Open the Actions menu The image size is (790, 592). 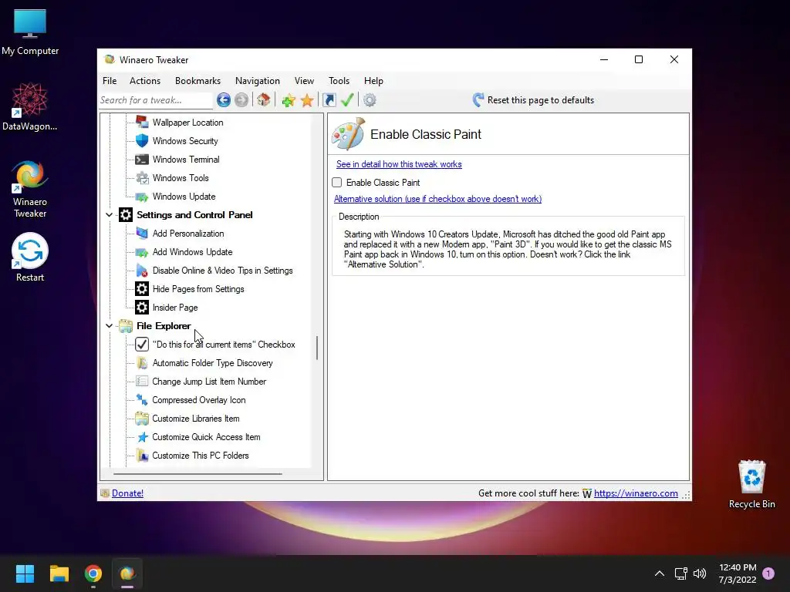145,80
